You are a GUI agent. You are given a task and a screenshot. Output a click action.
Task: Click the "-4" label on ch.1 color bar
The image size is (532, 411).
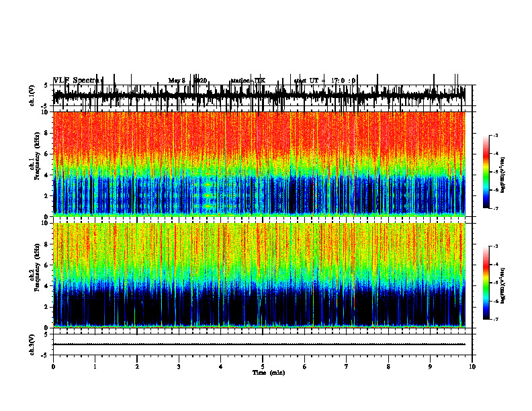[496, 154]
